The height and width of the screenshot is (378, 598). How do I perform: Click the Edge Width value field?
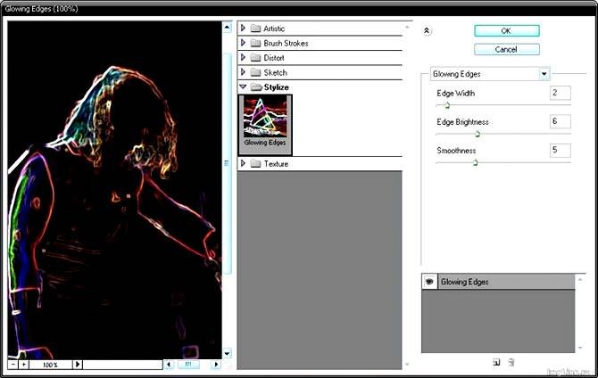560,93
